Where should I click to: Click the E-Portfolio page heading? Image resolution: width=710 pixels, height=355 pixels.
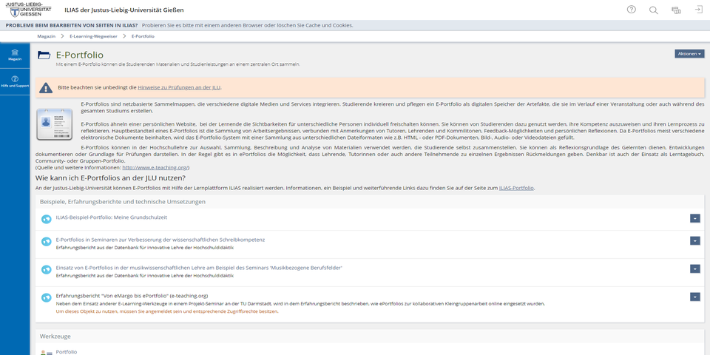80,55
